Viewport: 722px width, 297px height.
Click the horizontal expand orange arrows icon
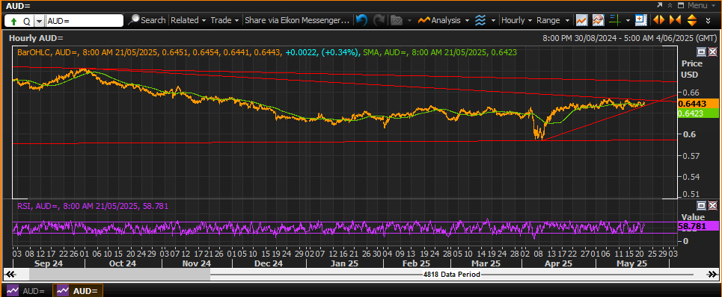point(658,20)
